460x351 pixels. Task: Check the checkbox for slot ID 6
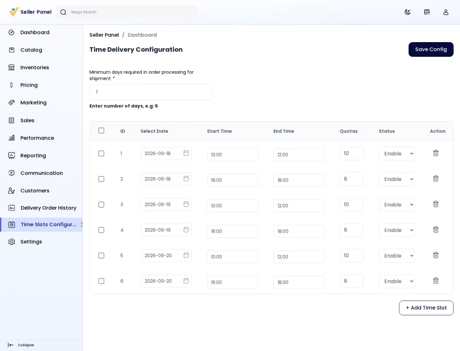[101, 281]
